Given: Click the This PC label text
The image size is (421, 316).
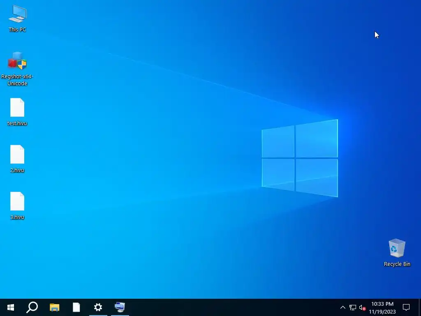Looking at the screenshot, I should coord(17,30).
